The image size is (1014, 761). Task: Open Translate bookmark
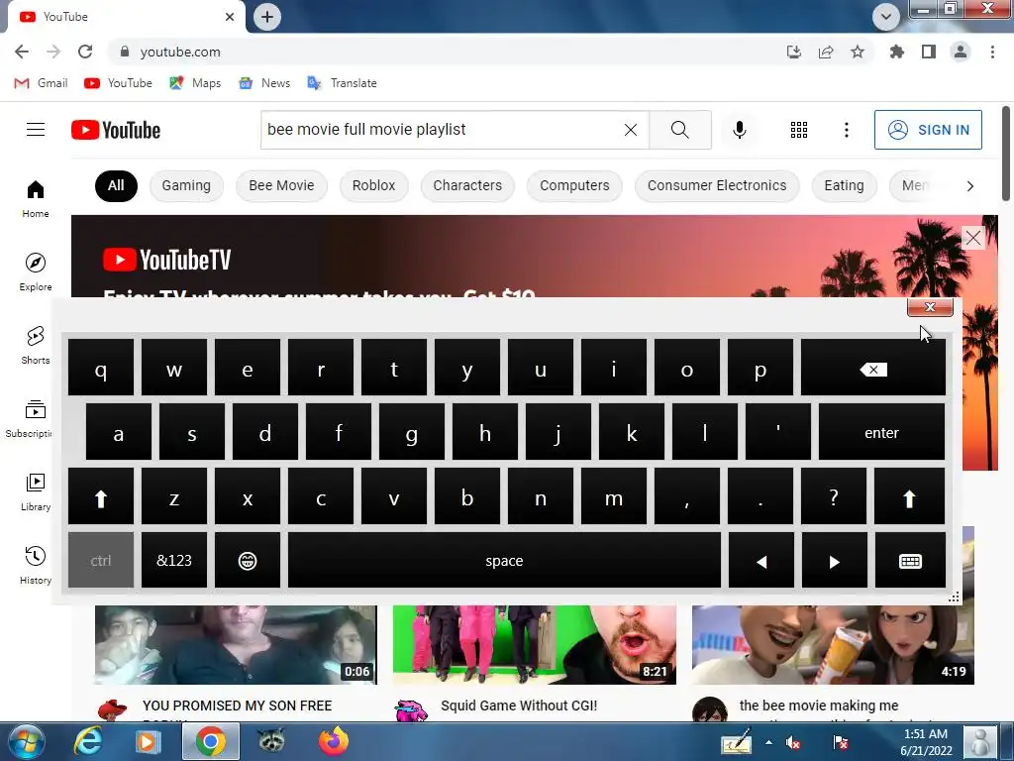(342, 83)
